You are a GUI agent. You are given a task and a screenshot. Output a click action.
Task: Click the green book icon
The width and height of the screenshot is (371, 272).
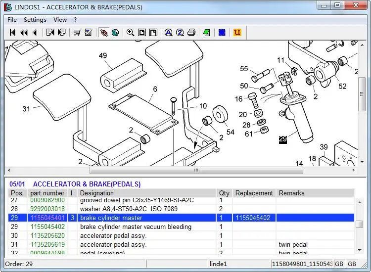pyautogui.click(x=207, y=33)
